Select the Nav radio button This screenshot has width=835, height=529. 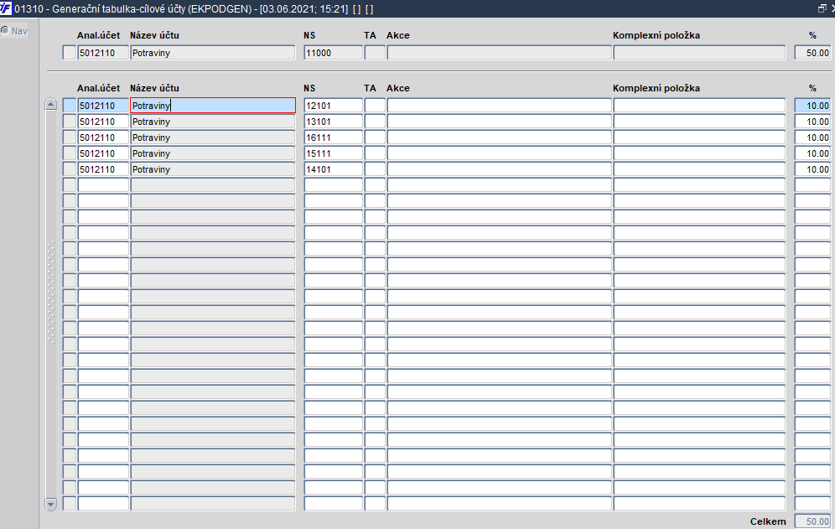tap(5, 30)
